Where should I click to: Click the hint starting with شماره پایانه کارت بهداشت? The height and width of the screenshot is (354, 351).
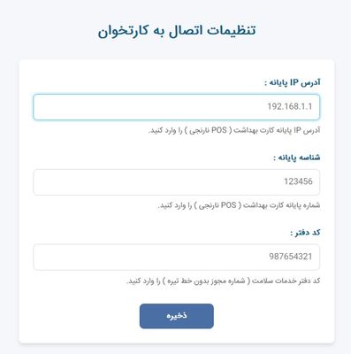coord(239,205)
